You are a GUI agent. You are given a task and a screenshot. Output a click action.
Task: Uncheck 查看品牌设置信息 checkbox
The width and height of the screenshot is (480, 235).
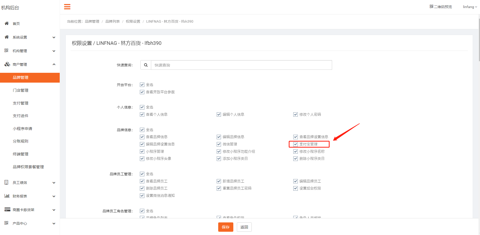point(296,137)
